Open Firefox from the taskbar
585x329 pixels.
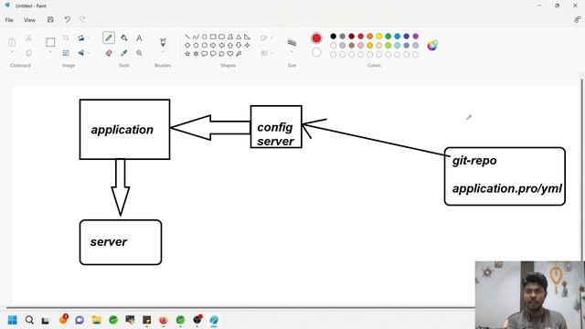pos(163,320)
